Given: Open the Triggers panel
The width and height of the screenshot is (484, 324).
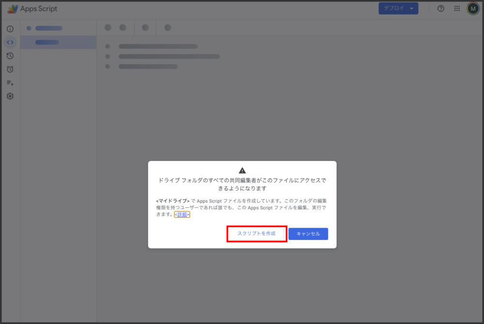Looking at the screenshot, I should pyautogui.click(x=10, y=69).
